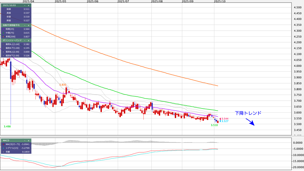This screenshot has width=304, height=171.
Task: Click the 2025/07 date axis label
Action: (x=123, y=1)
